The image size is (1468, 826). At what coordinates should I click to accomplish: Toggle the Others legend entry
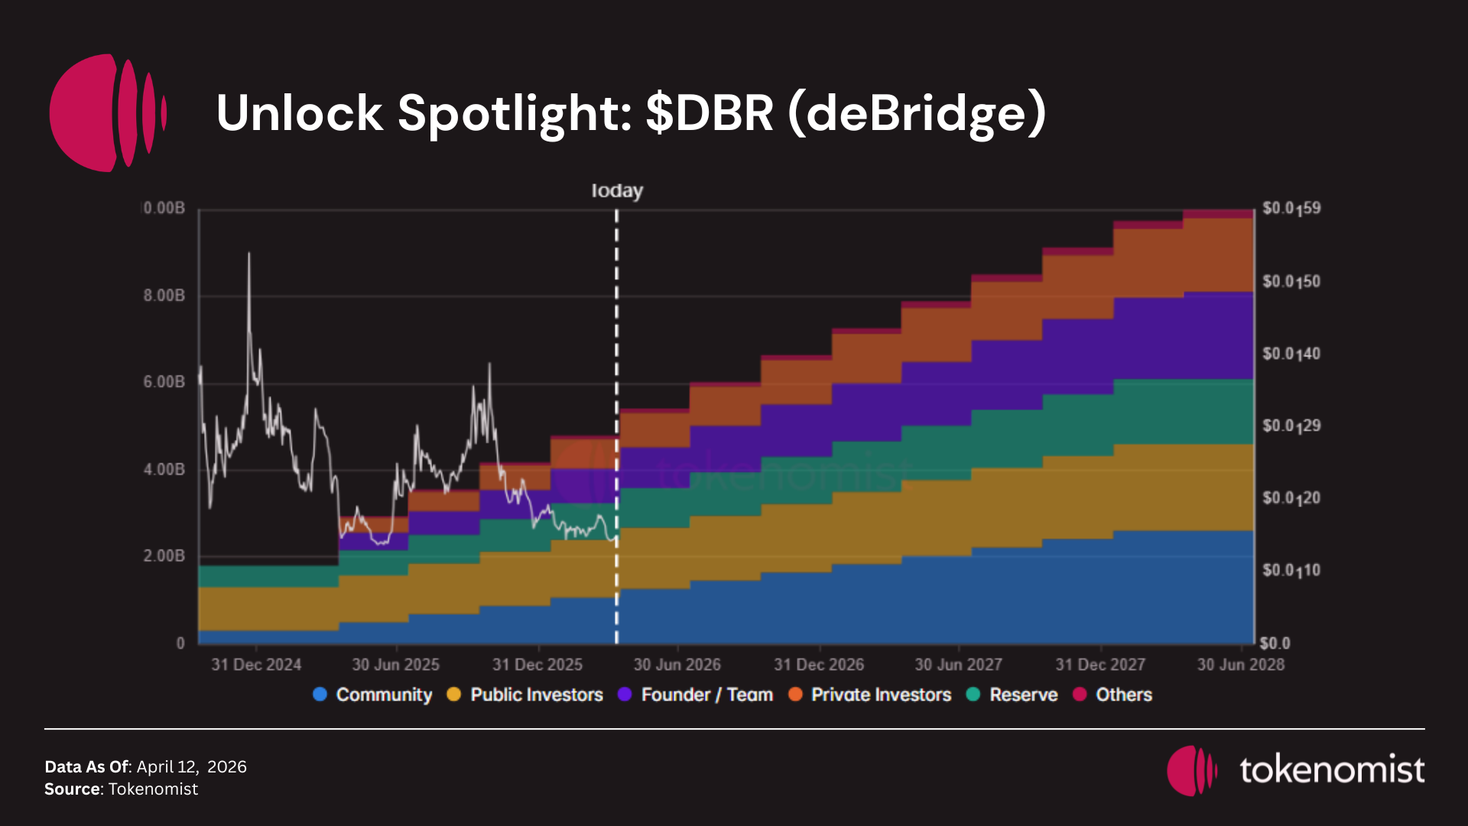(x=1123, y=694)
